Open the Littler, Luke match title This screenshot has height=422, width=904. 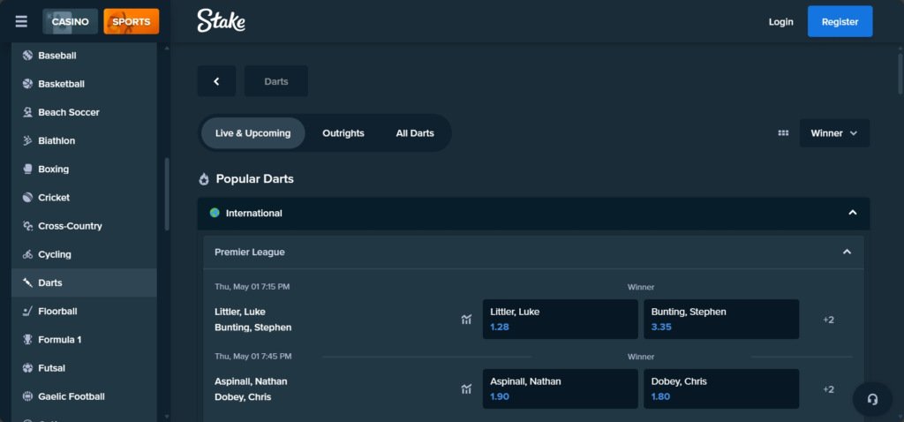[x=240, y=312]
